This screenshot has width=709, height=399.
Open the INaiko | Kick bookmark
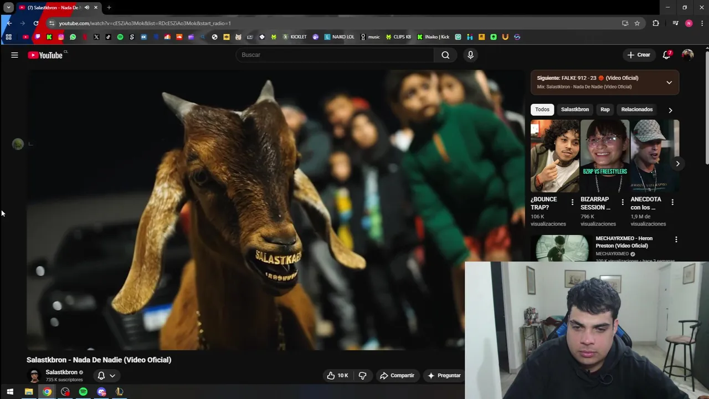point(433,37)
